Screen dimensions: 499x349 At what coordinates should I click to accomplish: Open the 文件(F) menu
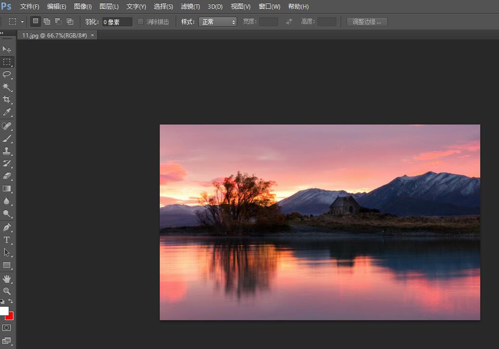[30, 6]
